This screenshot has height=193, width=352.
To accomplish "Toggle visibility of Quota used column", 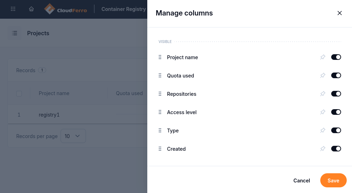I will coord(336,75).
